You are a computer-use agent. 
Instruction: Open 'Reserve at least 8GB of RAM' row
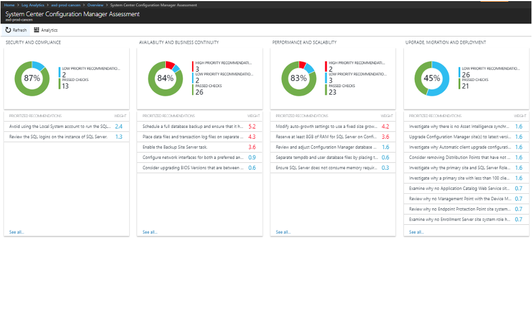click(333, 136)
